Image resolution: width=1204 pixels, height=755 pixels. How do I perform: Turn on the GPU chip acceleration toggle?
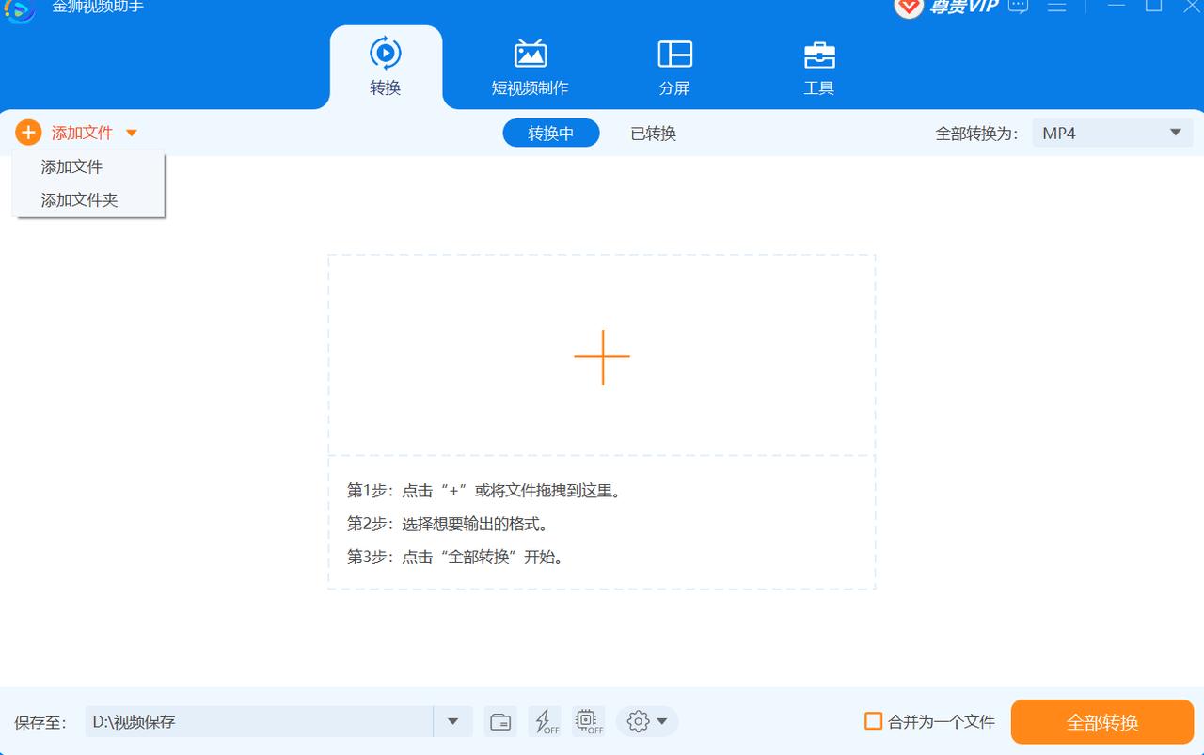pos(588,721)
